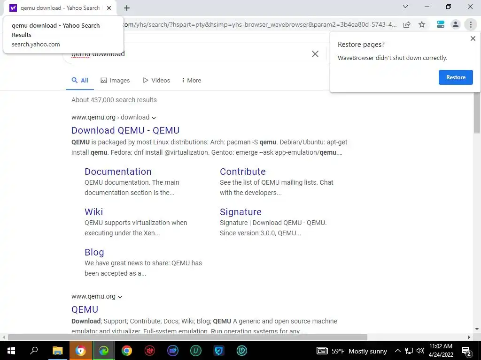This screenshot has width=481, height=360.
Task: Switch to the Videos tab
Action: click(156, 81)
